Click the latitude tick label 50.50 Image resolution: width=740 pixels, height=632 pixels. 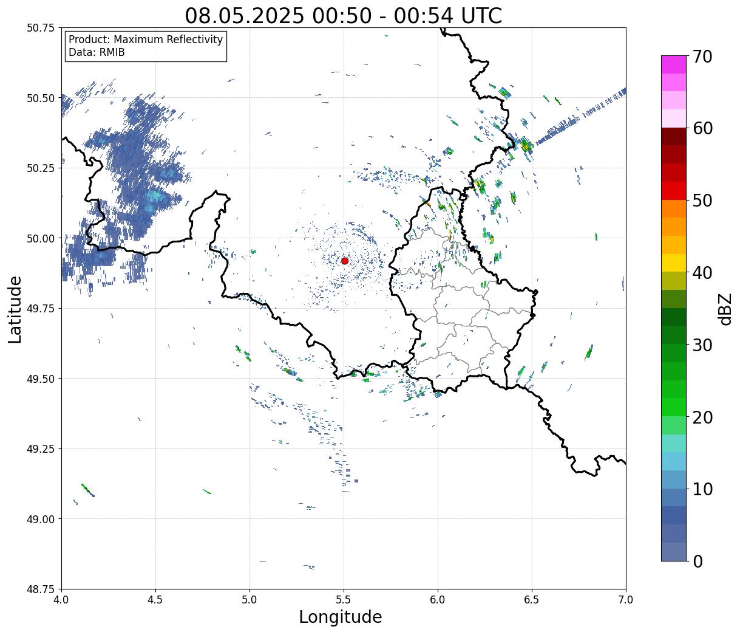coord(41,98)
